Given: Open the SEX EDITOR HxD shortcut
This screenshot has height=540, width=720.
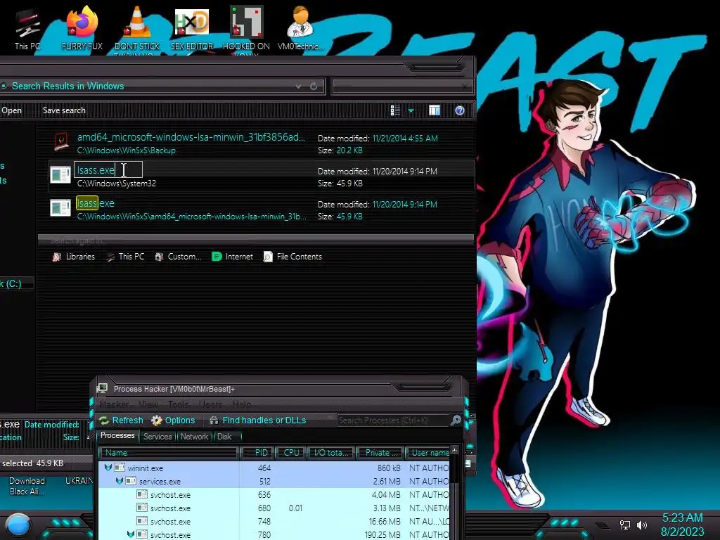Looking at the screenshot, I should pyautogui.click(x=192, y=28).
